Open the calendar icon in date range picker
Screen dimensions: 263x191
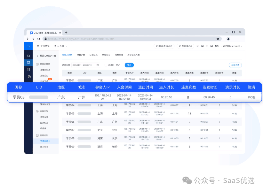click(98, 65)
